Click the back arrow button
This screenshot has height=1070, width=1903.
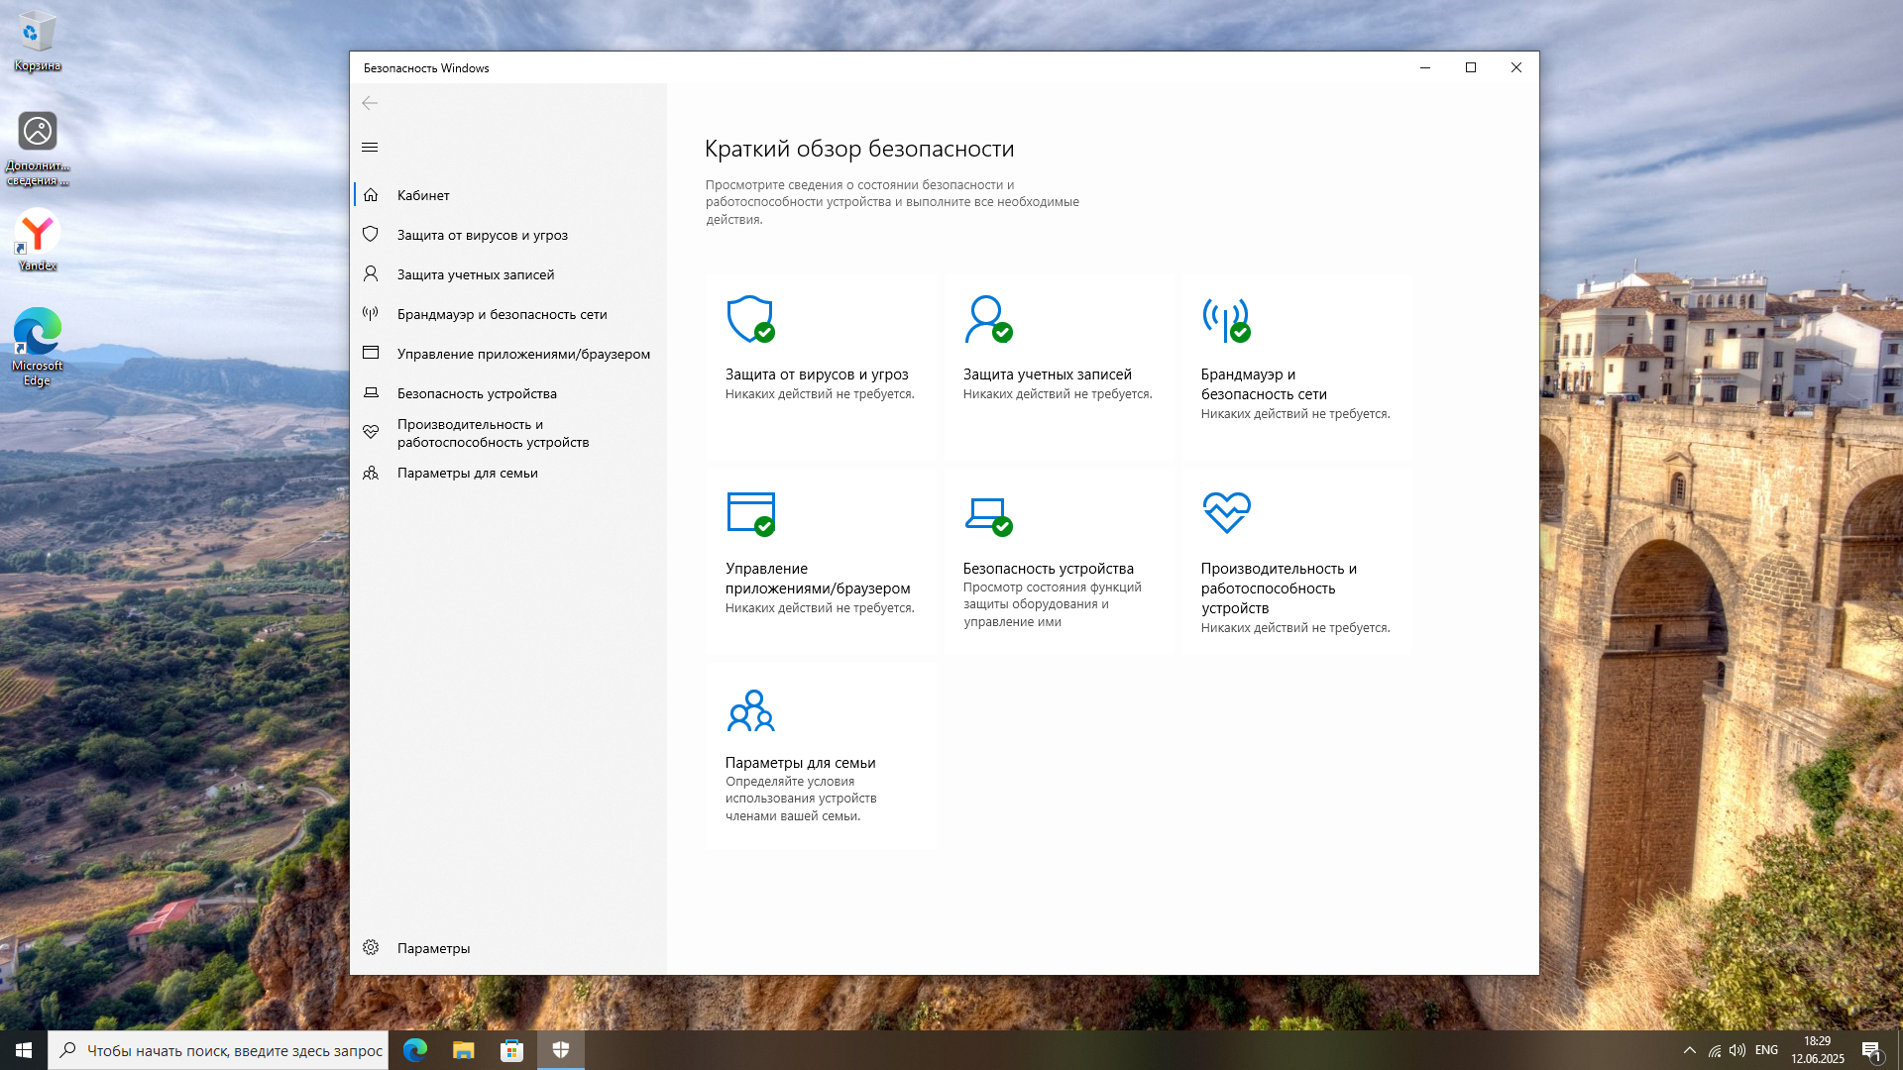point(370,103)
